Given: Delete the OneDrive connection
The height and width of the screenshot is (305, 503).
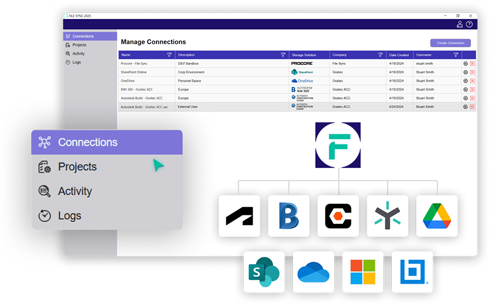Looking at the screenshot, I should [x=472, y=81].
